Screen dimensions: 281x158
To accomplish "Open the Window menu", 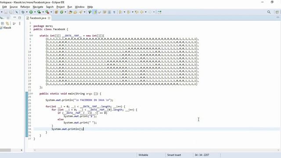I will click(79, 7).
